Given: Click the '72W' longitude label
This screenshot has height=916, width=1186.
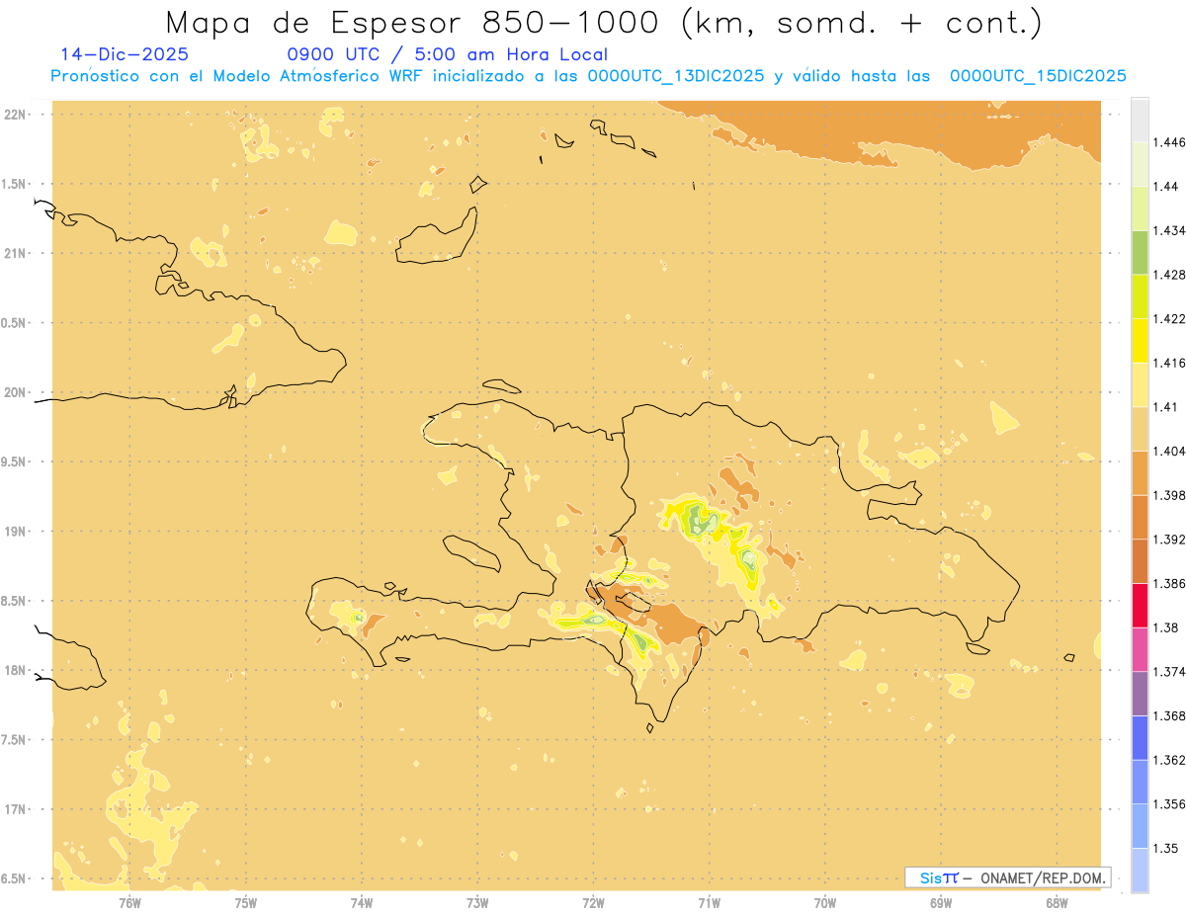Looking at the screenshot, I should pos(594,903).
